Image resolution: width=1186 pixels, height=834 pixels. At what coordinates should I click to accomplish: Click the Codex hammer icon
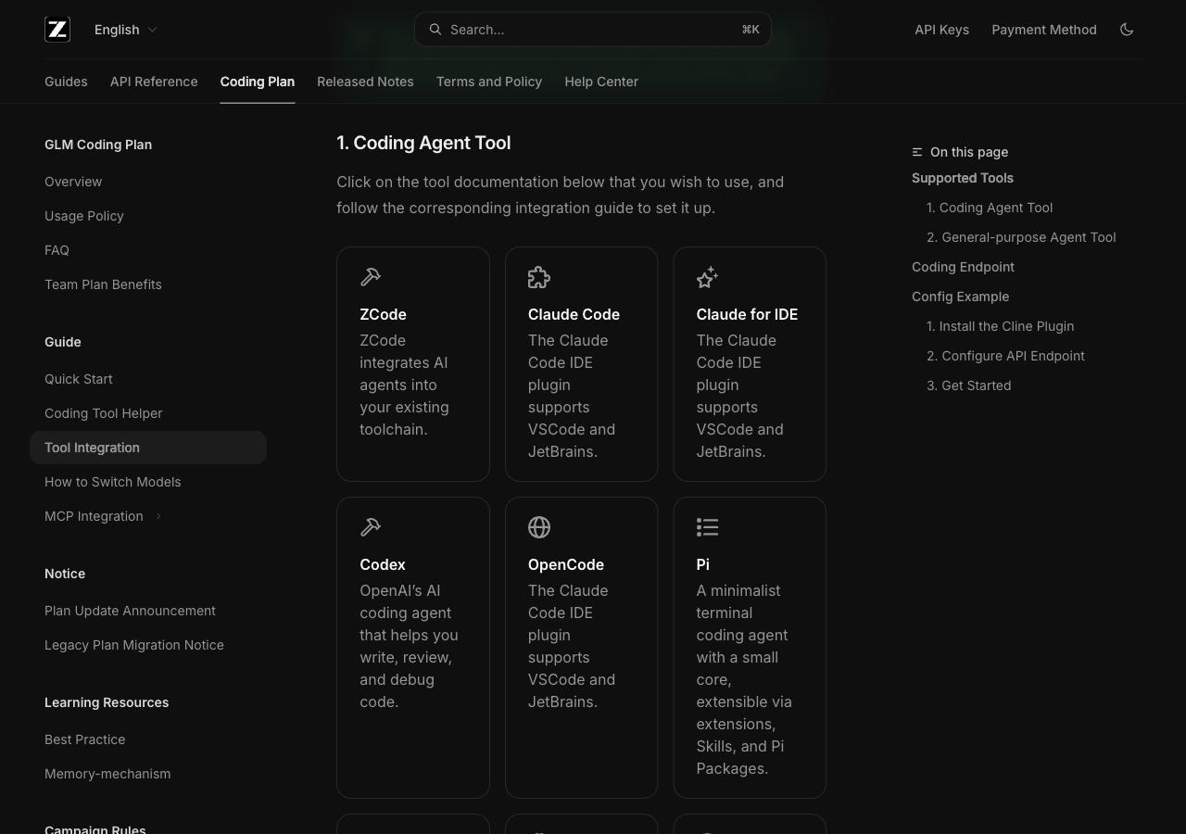coord(371,527)
